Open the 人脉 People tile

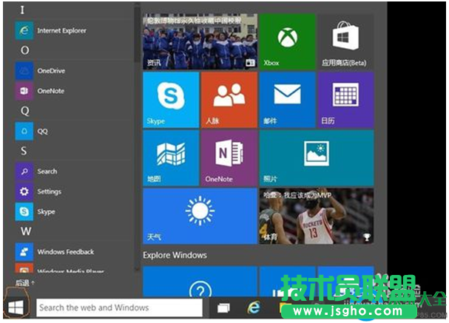coord(229,100)
